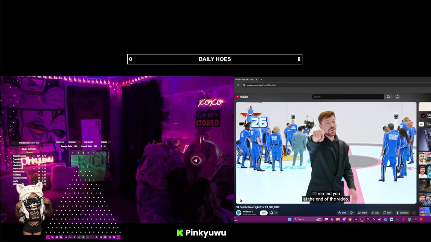Click the YouTube search magnifier button
Viewport: 431px width, 242px height.
(388, 97)
